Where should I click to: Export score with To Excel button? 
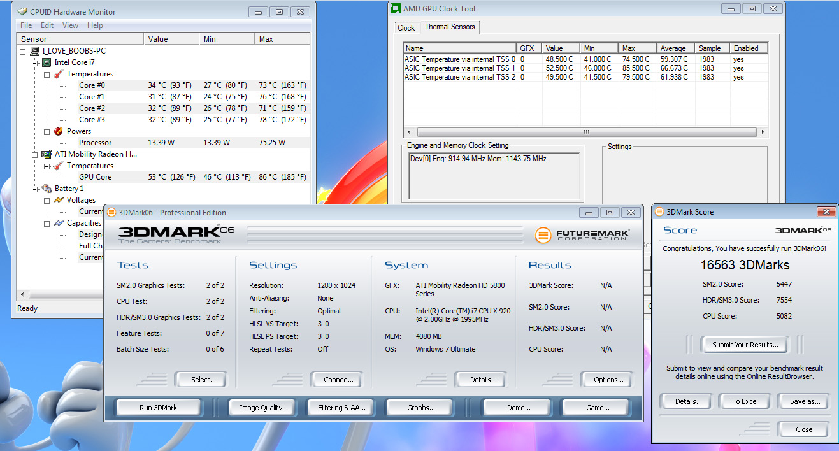pos(745,401)
